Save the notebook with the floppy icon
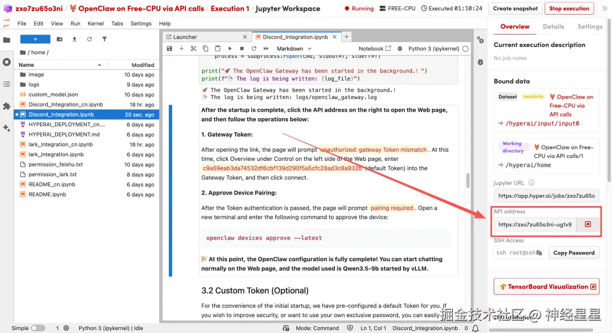 pyautogui.click(x=169, y=49)
